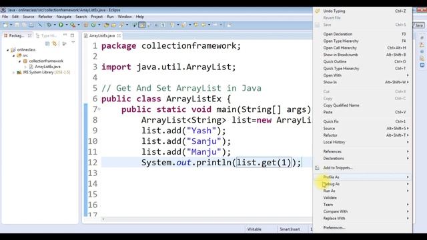Choose Validate in context menu
427x240 pixels.
point(363,197)
